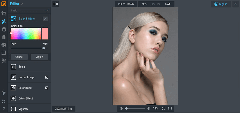This screenshot has height=113, width=240.
Task: Click the Color Boost icon
Action: click(13, 88)
